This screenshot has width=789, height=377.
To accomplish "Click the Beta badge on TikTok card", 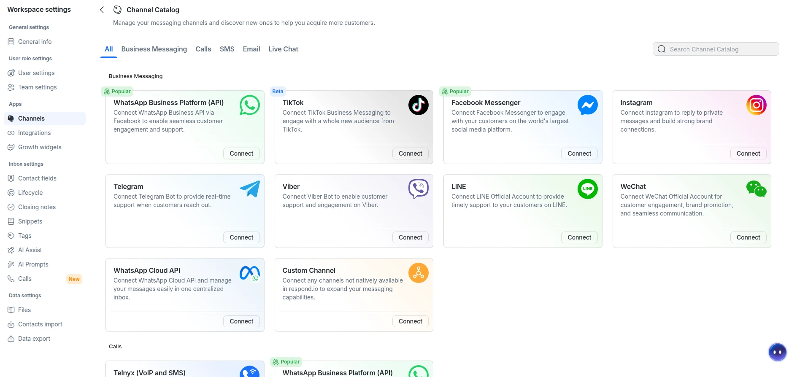I will [278, 91].
